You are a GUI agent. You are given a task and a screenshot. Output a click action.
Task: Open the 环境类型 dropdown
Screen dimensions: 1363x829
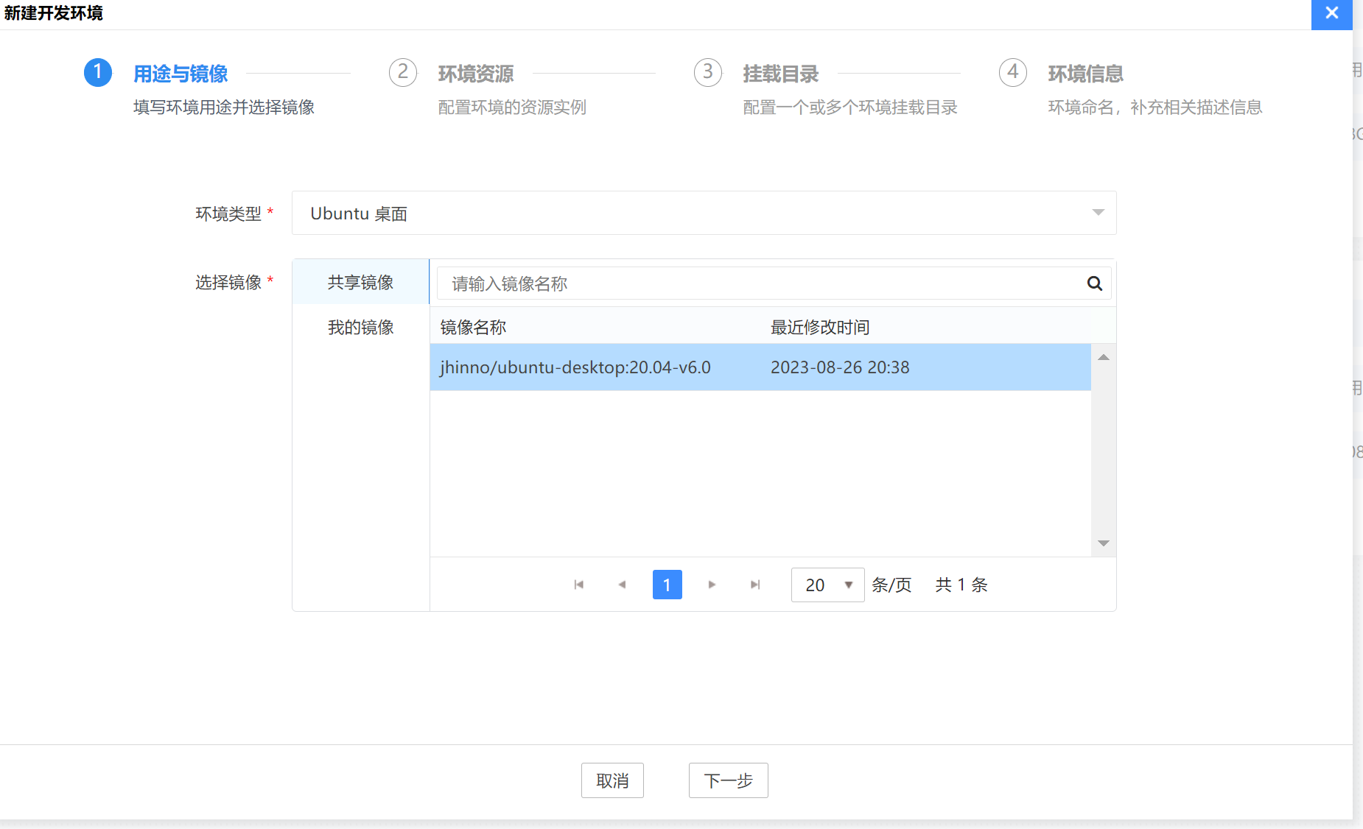704,213
